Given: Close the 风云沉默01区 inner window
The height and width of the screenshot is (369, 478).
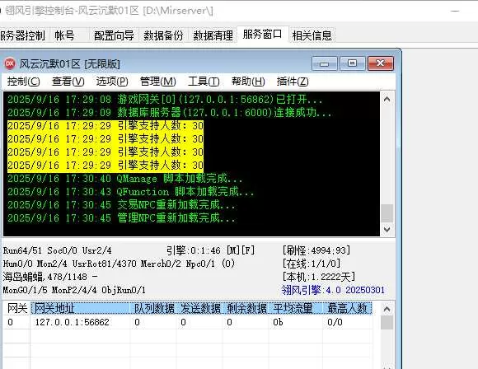Looking at the screenshot, I should [x=381, y=63].
